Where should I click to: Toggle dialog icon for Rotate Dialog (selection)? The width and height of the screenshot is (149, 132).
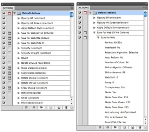point(9,78)
